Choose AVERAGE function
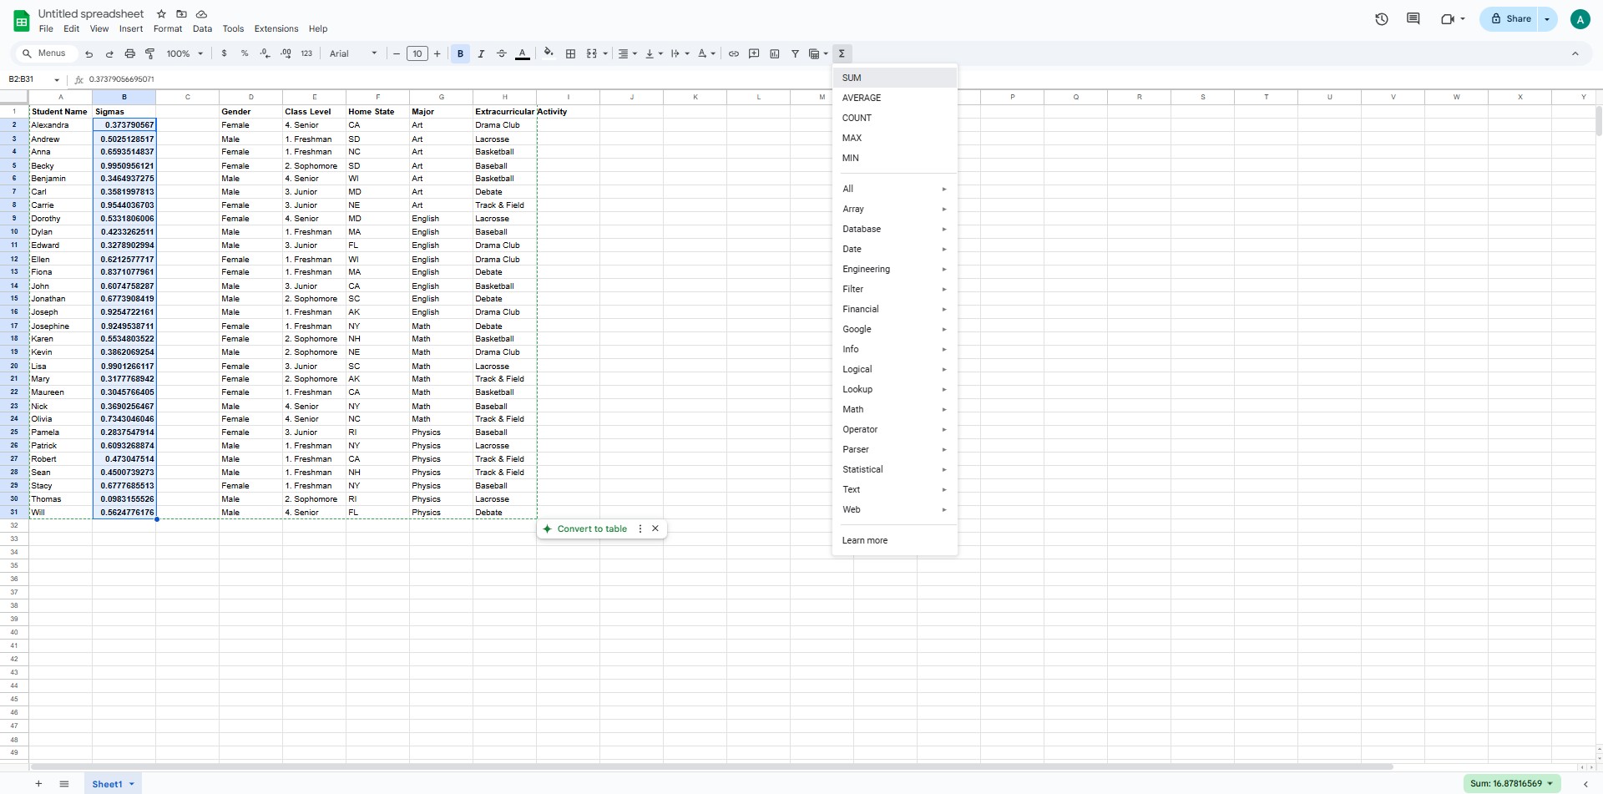 (895, 98)
